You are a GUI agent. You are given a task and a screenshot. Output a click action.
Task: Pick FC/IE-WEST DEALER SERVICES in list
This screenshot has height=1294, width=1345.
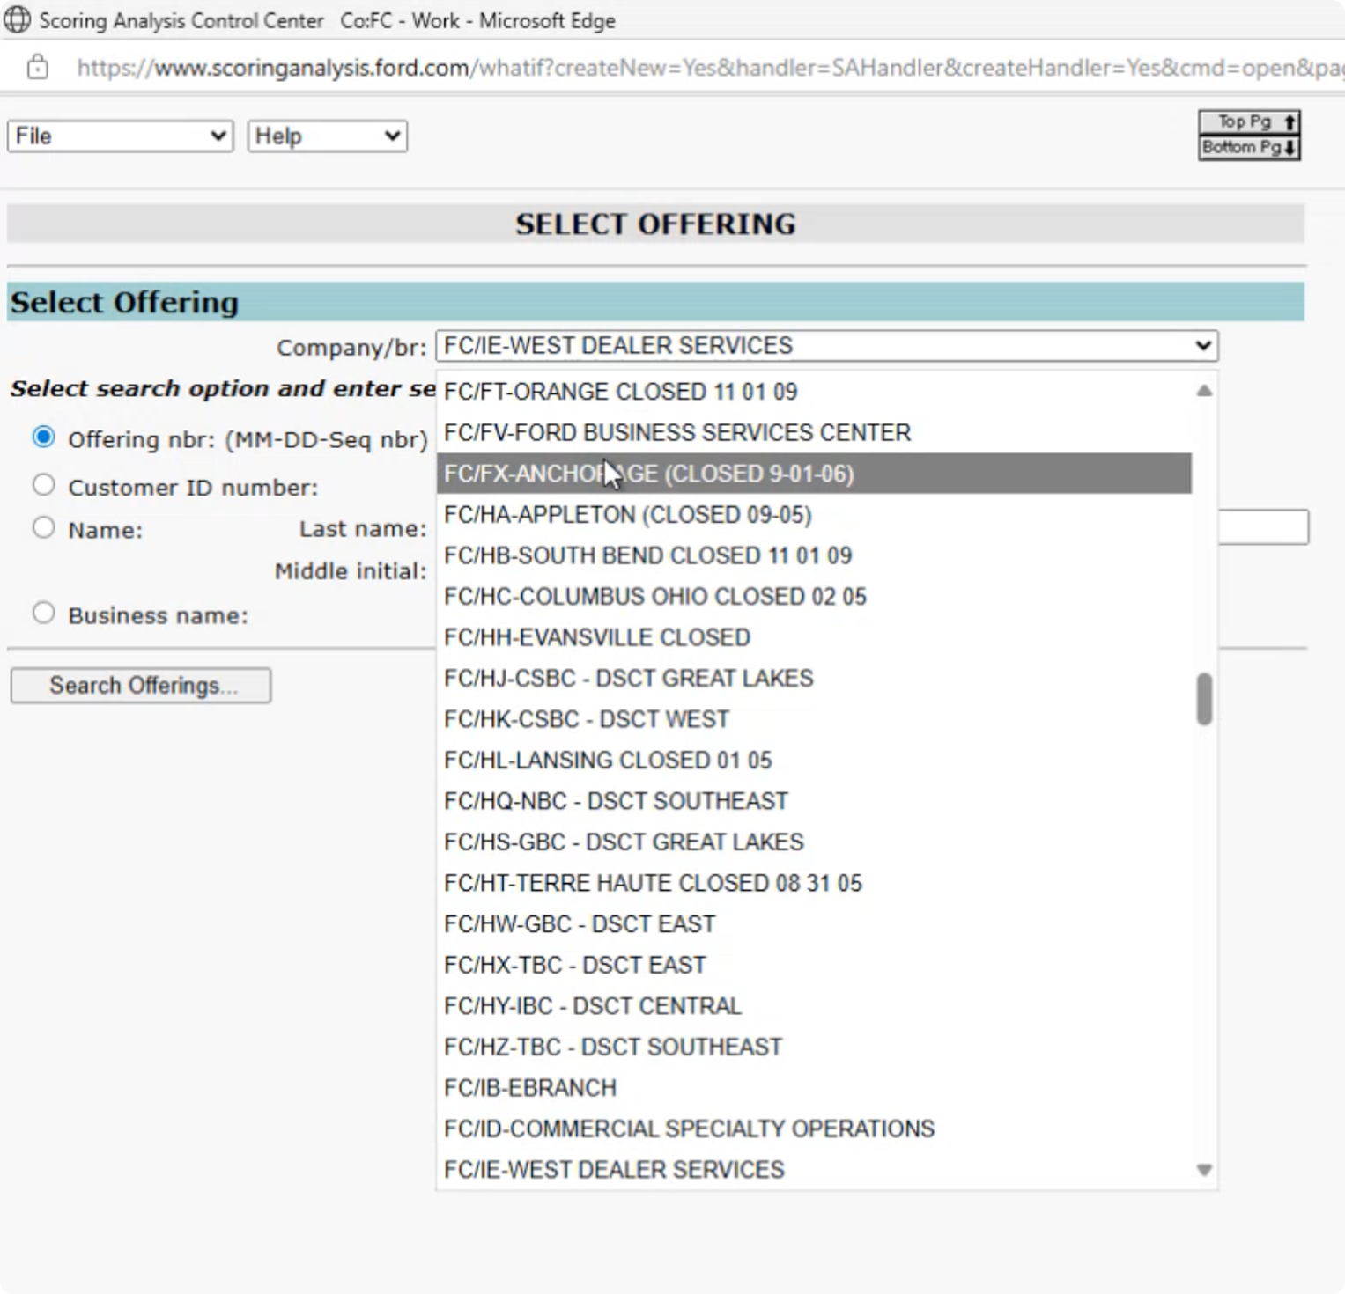(x=814, y=1169)
